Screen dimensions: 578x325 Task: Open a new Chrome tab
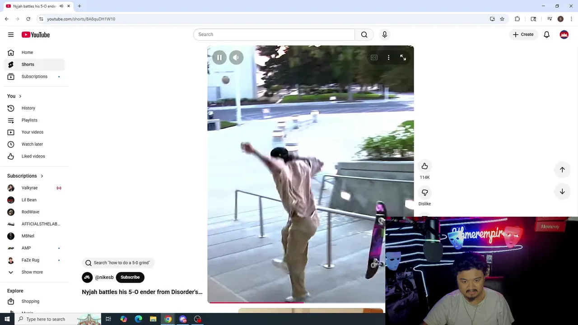pos(79,6)
